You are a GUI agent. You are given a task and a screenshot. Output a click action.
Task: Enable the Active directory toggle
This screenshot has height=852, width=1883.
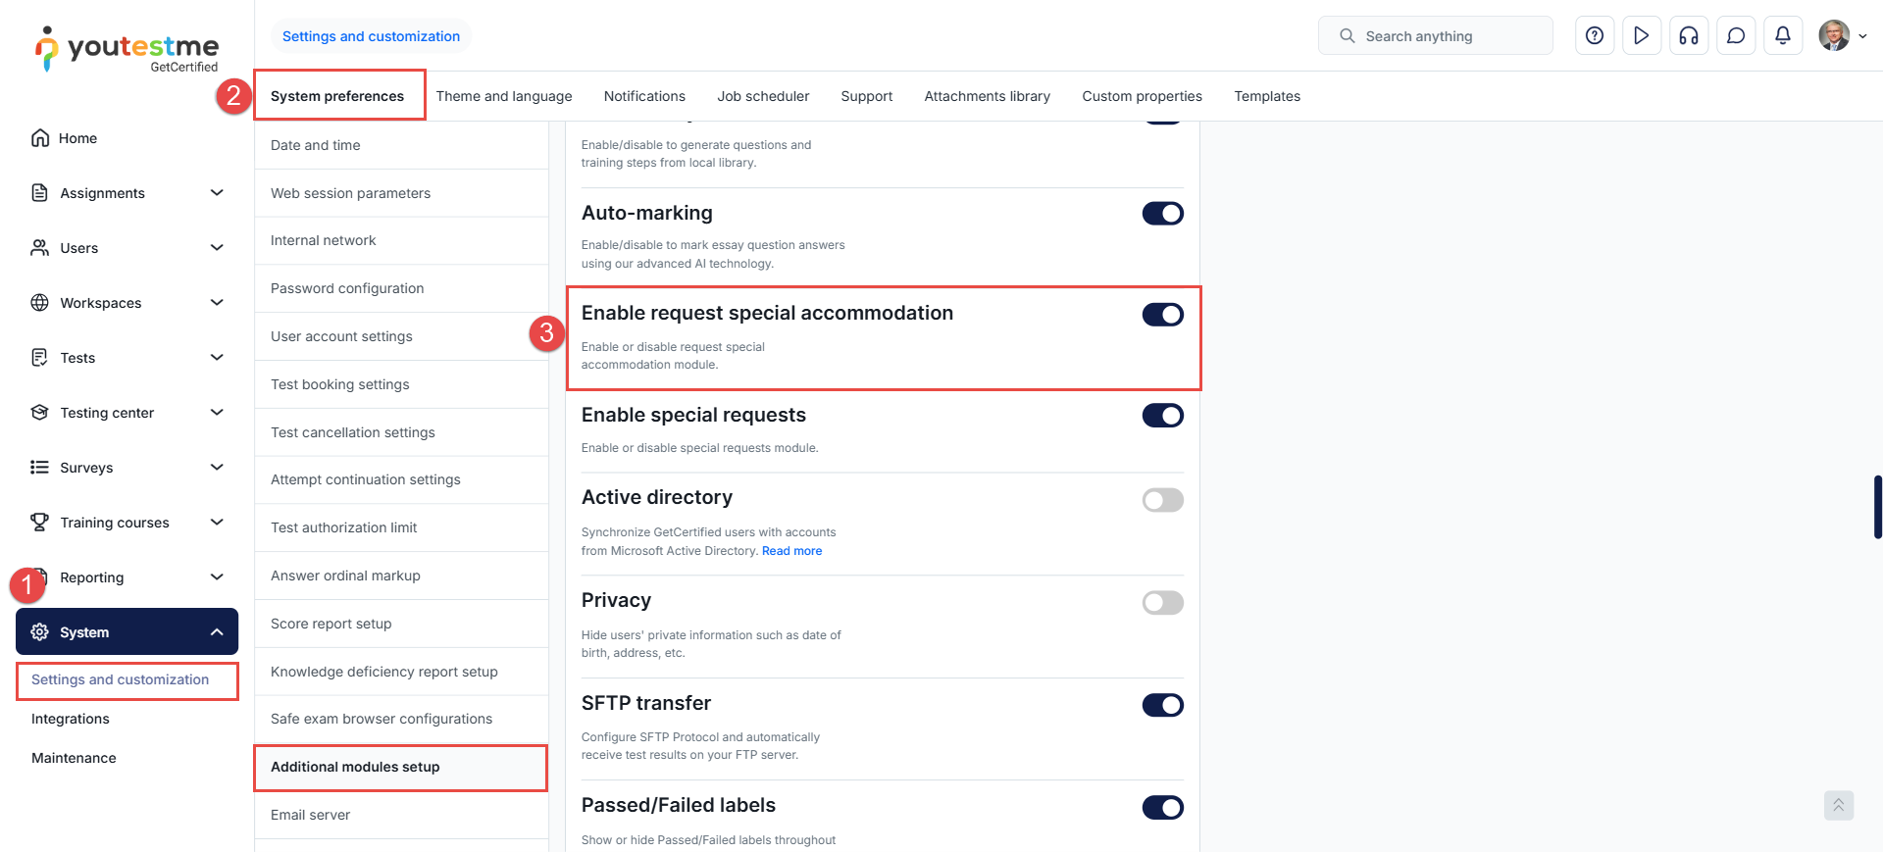click(1162, 501)
